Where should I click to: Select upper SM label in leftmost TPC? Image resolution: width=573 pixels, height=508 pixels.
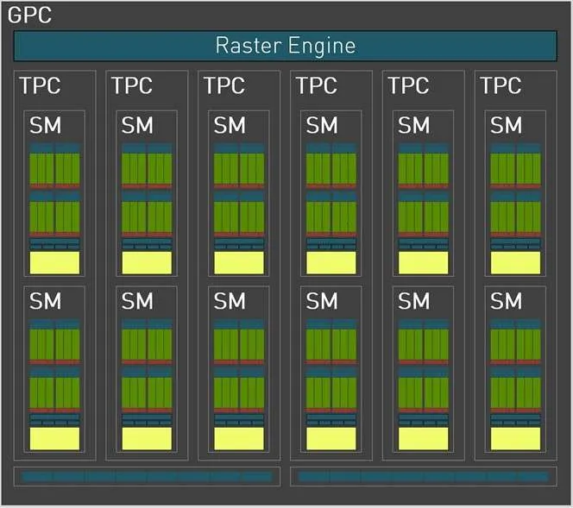tap(46, 125)
